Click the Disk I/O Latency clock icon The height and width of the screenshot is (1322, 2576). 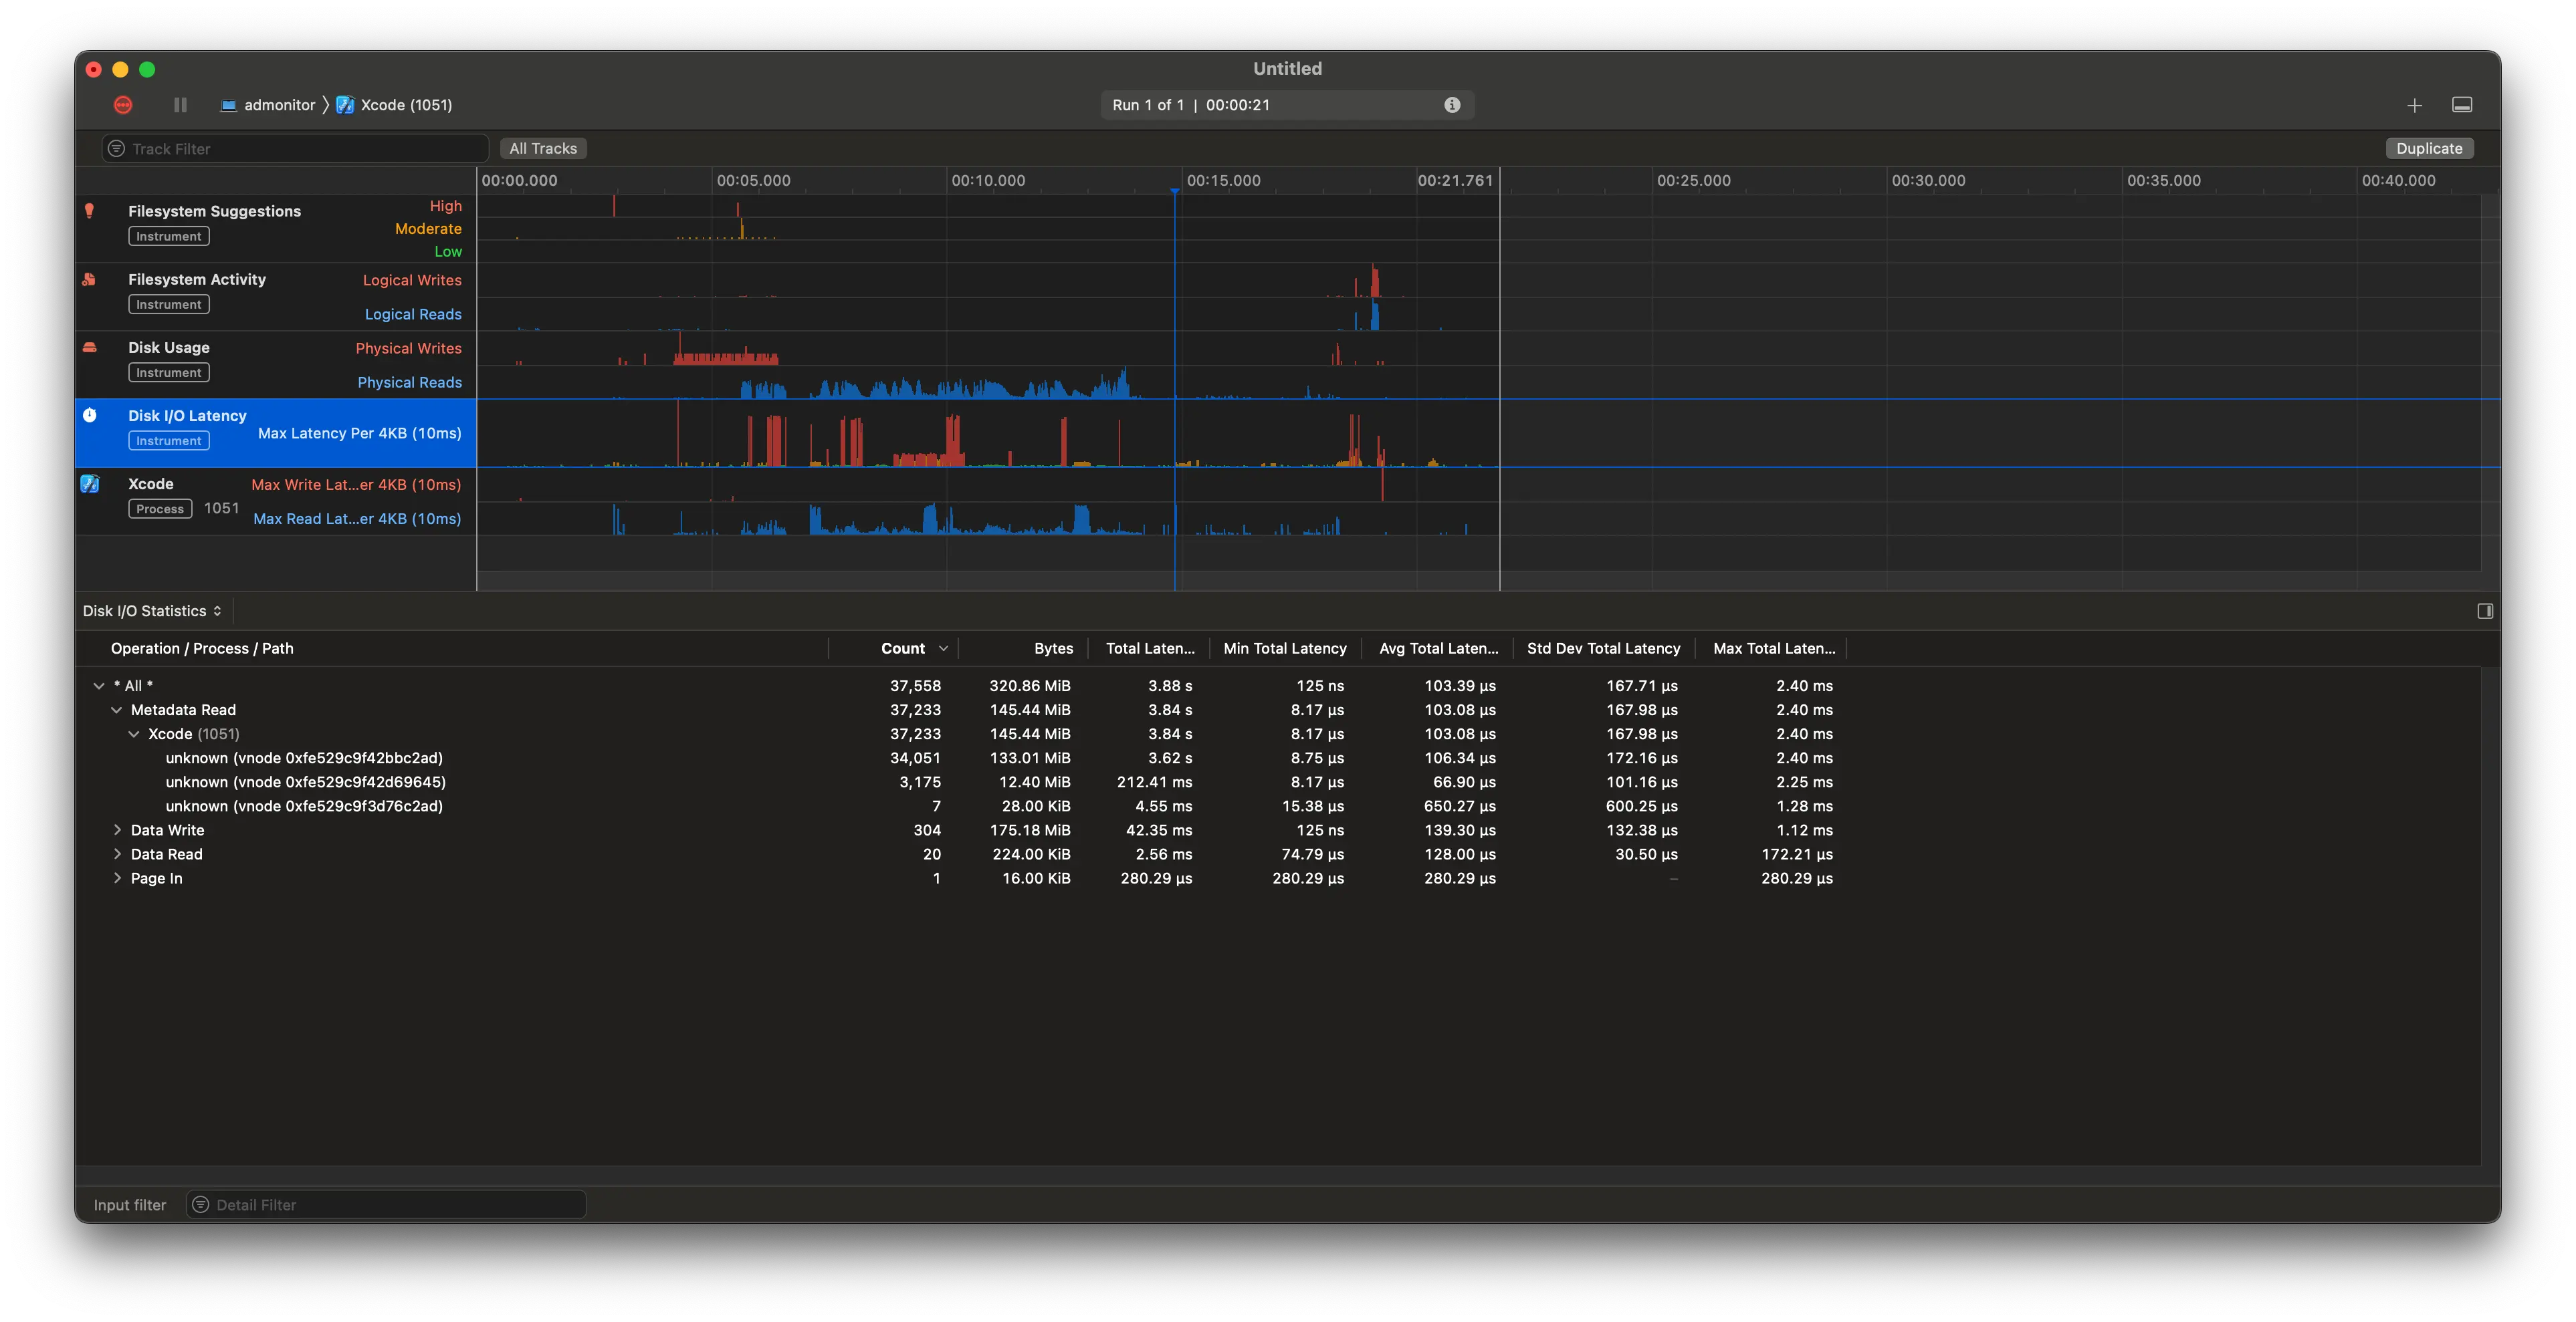click(x=89, y=416)
